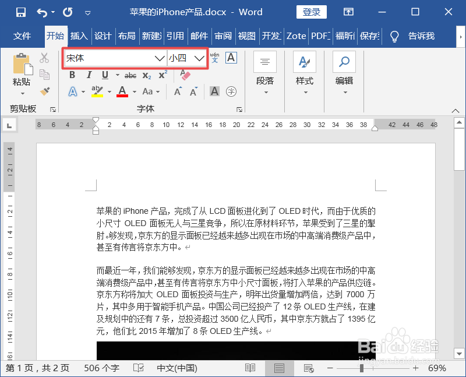This screenshot has width=466, height=377.
Task: Click 中文(中国) language indicator
Action: pyautogui.click(x=177, y=368)
